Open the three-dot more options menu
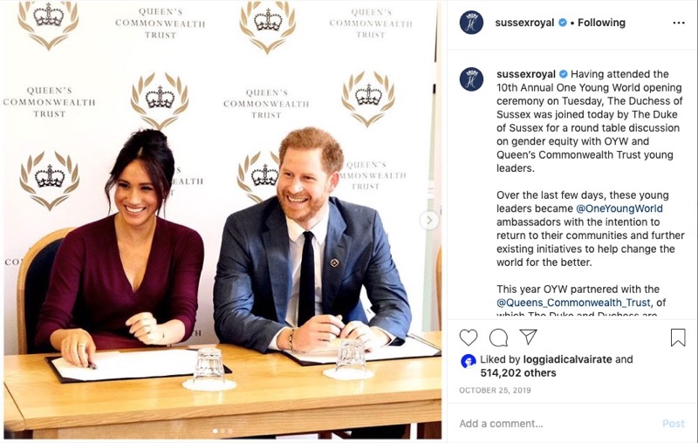The image size is (698, 443). pyautogui.click(x=679, y=23)
